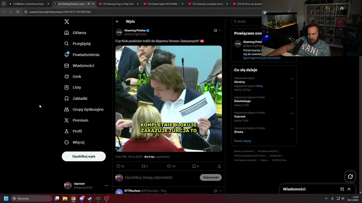Open more options for Ukrainę trend
The width and height of the screenshot is (362, 203).
point(292,79)
